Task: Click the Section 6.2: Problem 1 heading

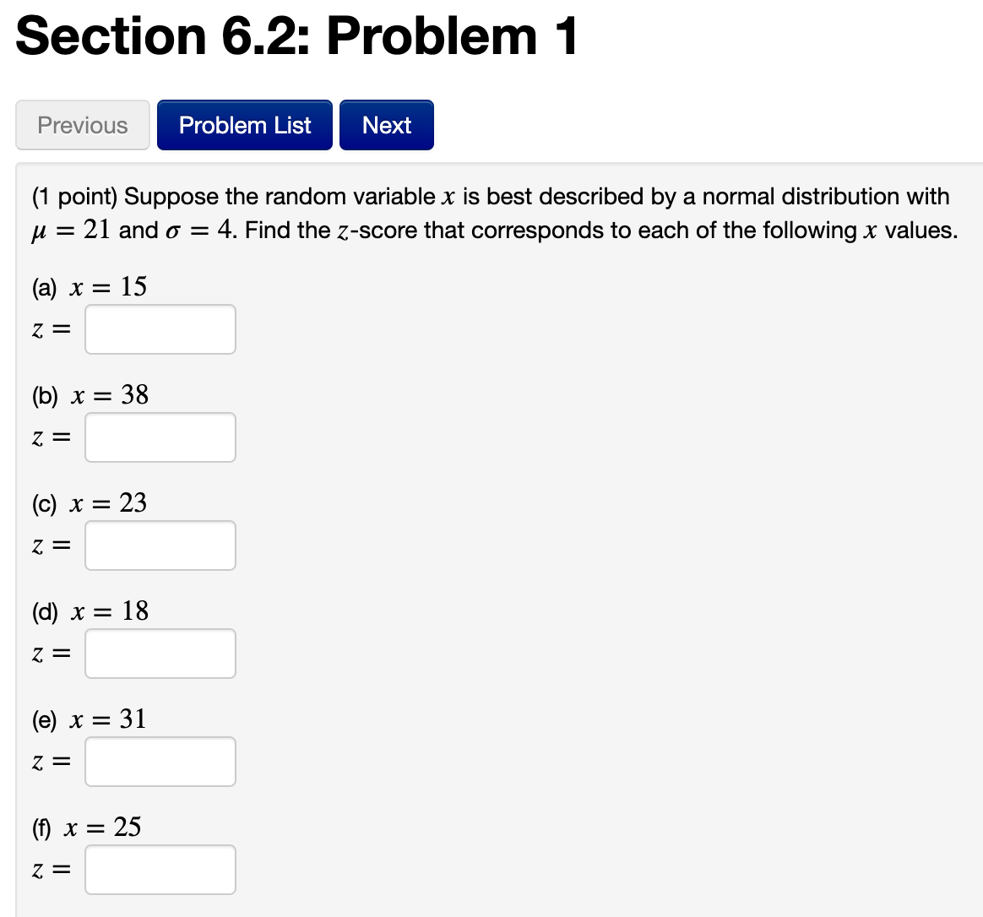Action: click(296, 35)
